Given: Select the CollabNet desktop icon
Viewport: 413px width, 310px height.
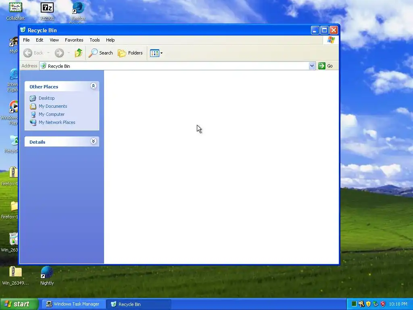Looking at the screenshot, I should (x=16, y=11).
